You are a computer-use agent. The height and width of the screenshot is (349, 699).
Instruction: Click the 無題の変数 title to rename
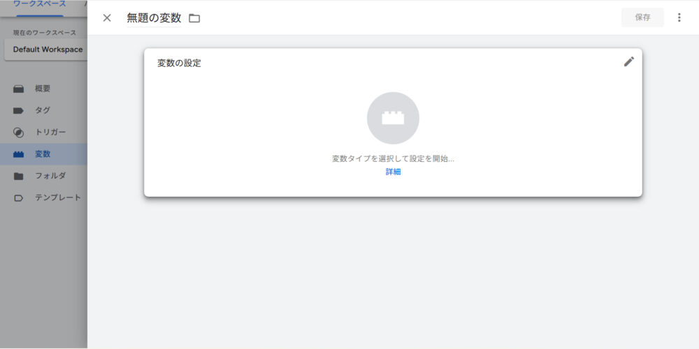pyautogui.click(x=154, y=18)
